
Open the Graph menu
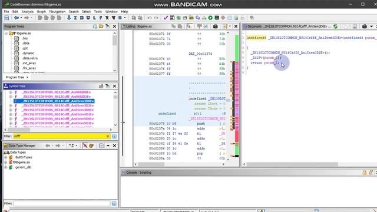click(41, 12)
